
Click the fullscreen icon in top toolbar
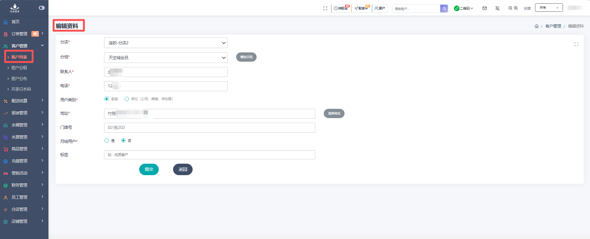point(325,8)
